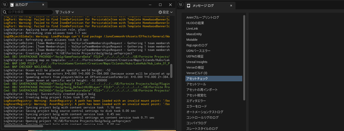Click the メッセージ ログ tab icon
The image size is (344, 131).
pyautogui.click(x=189, y=6)
